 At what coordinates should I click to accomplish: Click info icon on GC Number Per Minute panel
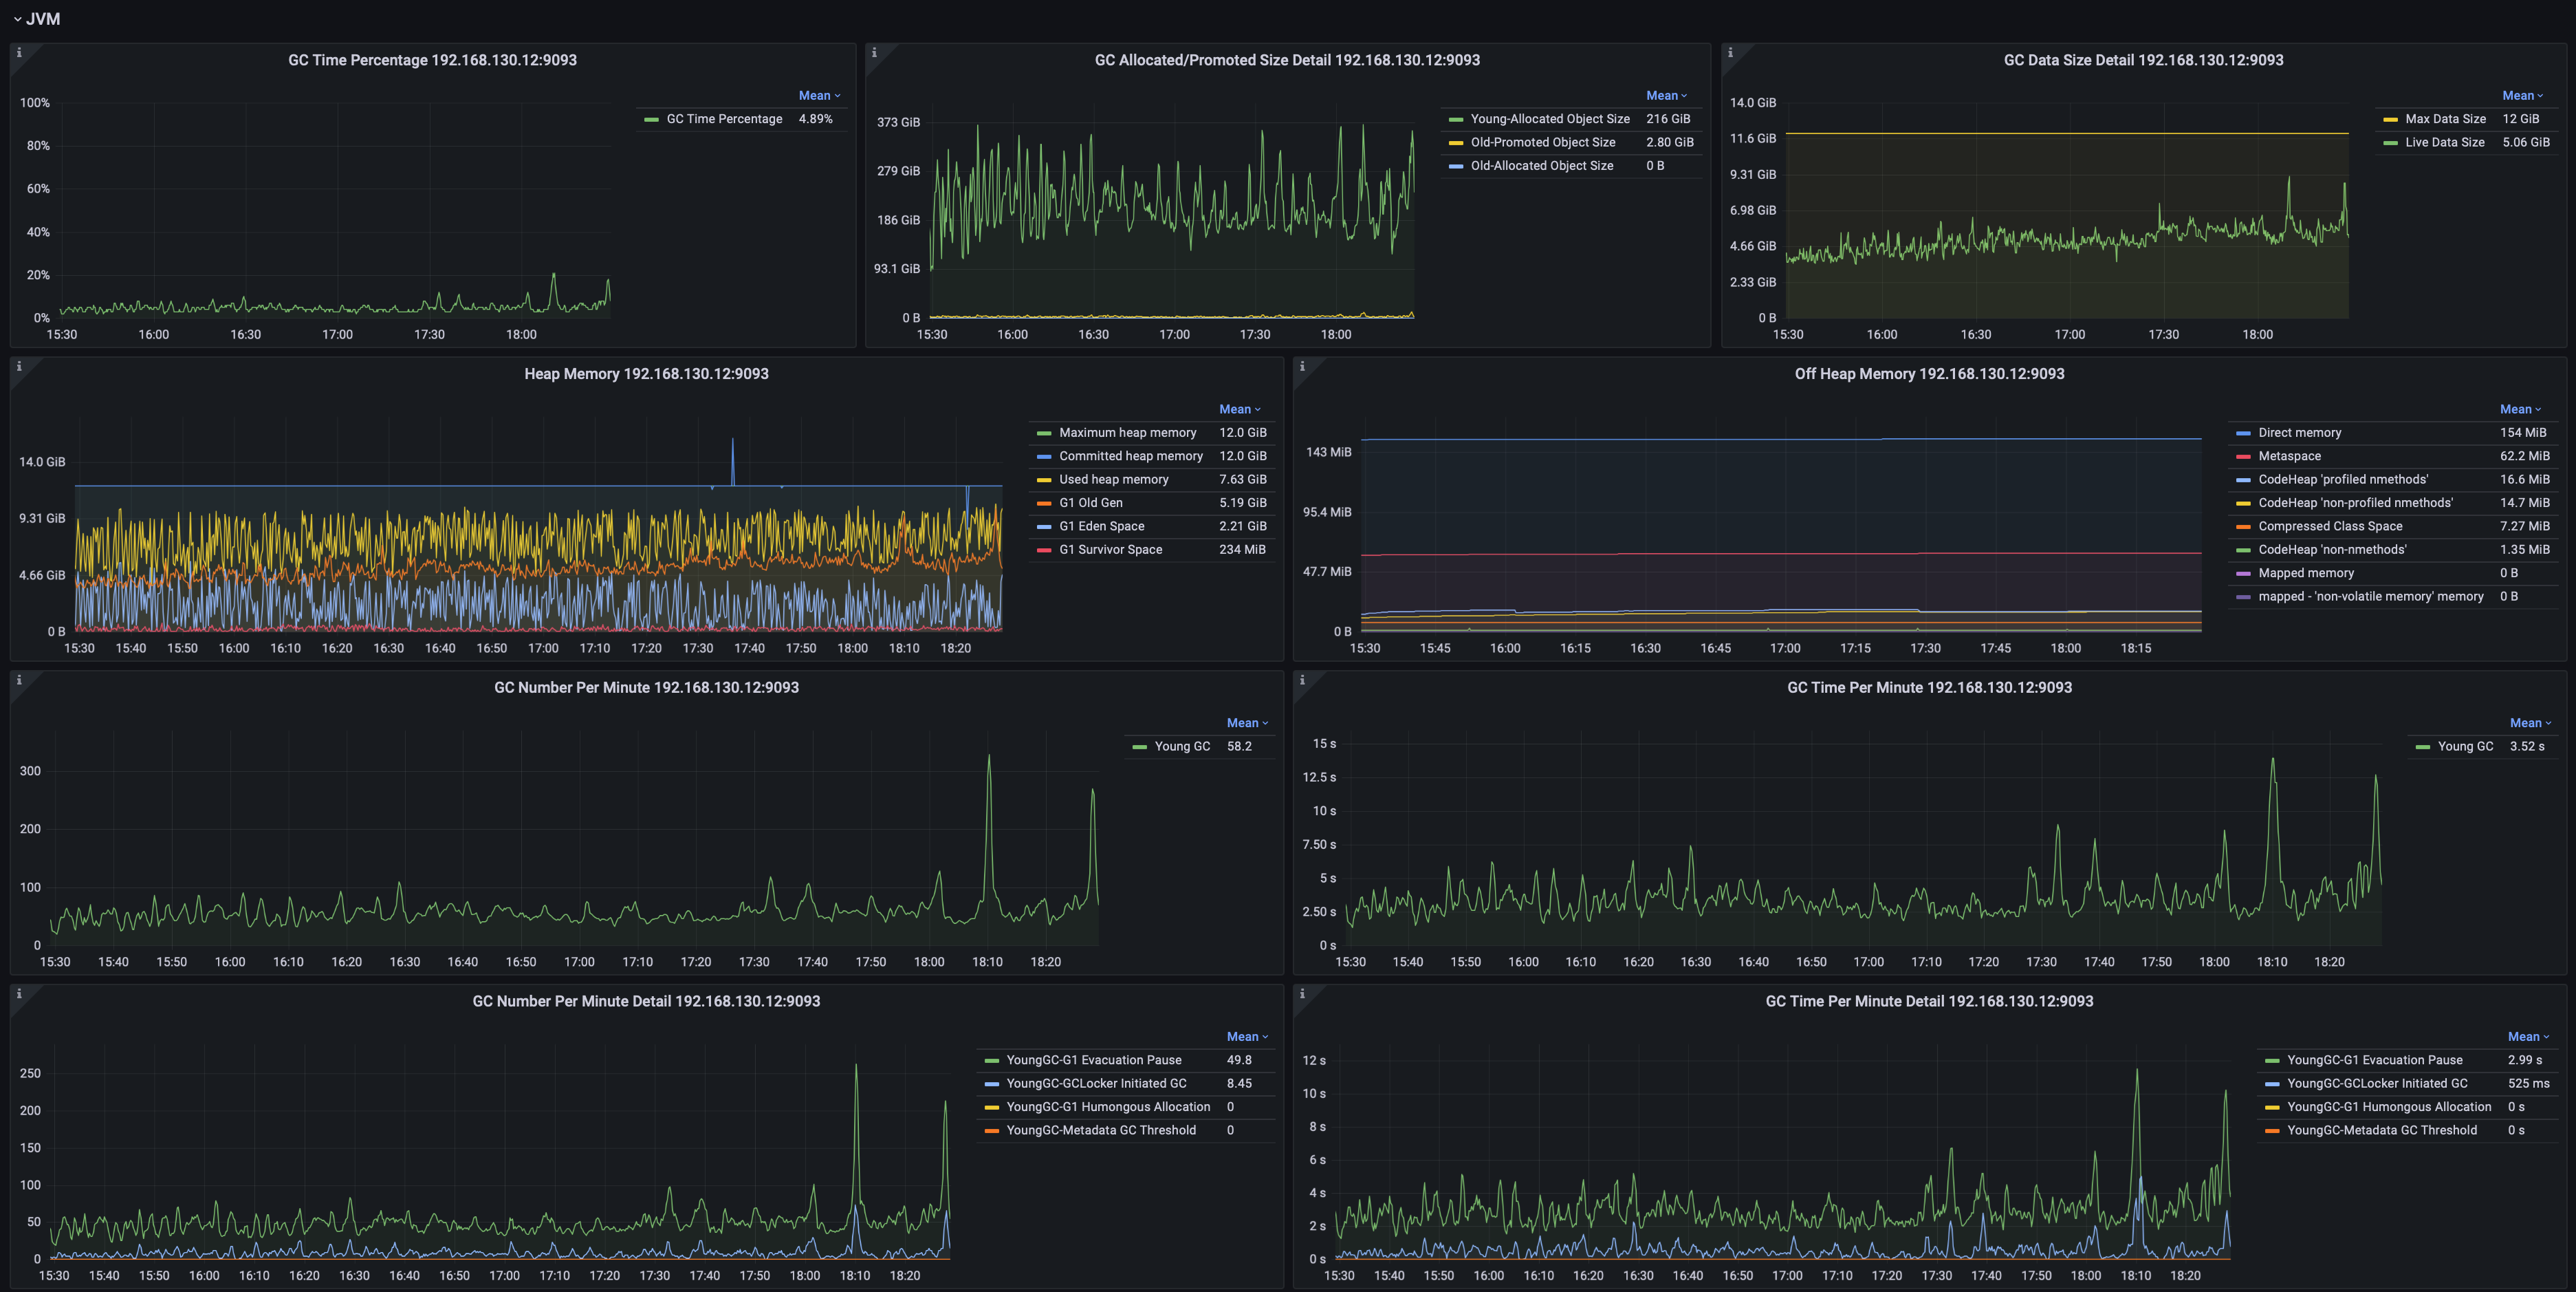coord(19,680)
